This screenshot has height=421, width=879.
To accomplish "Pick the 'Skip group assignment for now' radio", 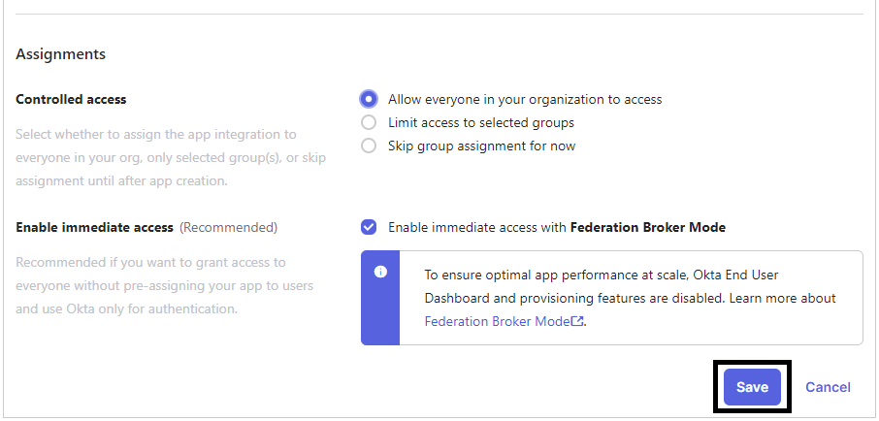I will (x=369, y=146).
